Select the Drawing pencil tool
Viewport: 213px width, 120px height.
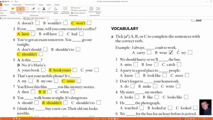[33, 9]
